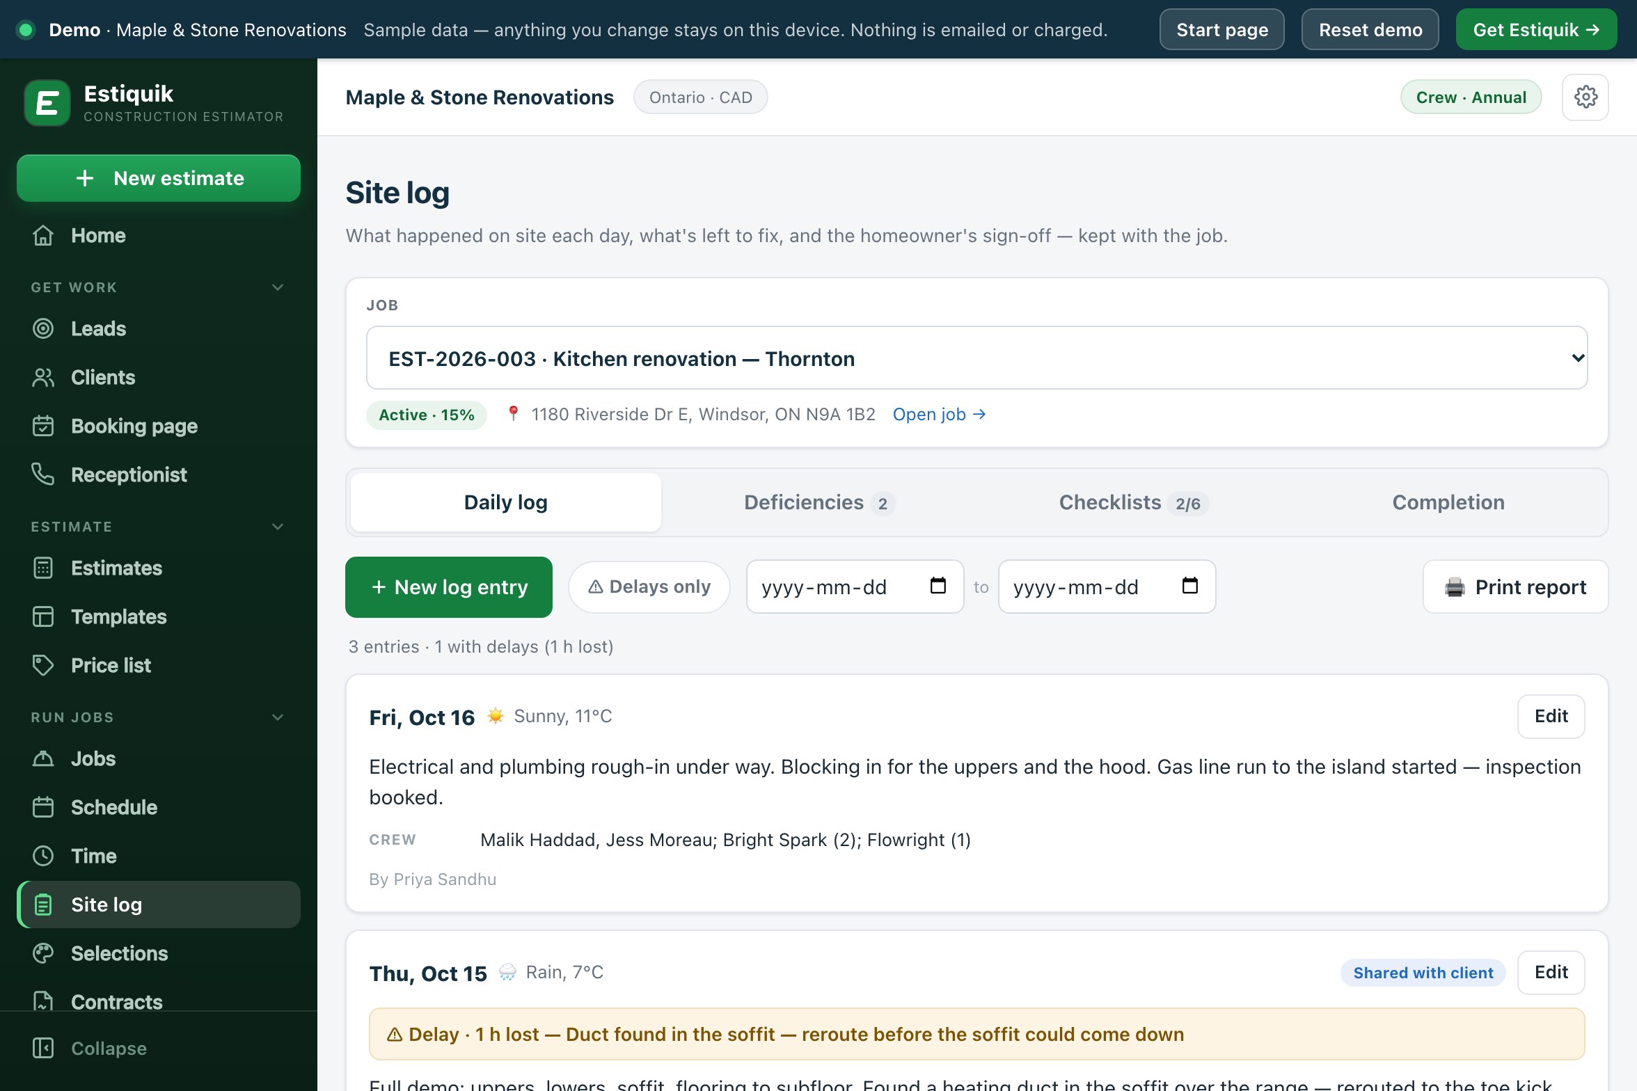This screenshot has height=1091, width=1637.
Task: Collapse the ESTIMATE section
Action: (x=278, y=527)
